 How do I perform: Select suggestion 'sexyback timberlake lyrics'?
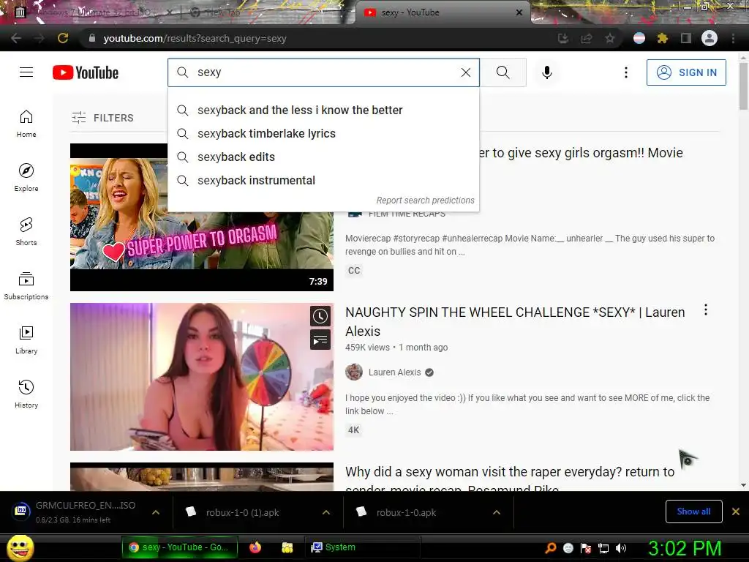click(323, 133)
